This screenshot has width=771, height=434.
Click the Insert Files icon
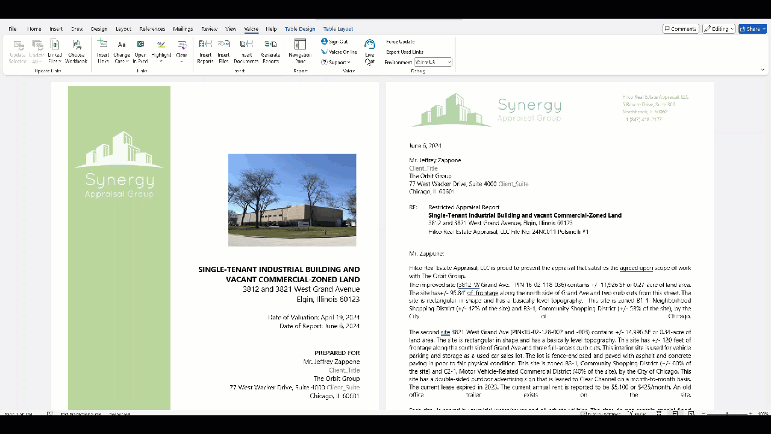coord(223,46)
